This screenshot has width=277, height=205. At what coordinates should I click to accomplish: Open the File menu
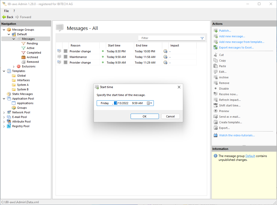click(x=6, y=11)
